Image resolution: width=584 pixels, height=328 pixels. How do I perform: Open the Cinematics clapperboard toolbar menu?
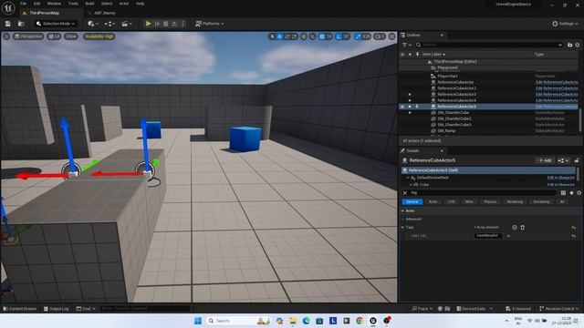126,24
